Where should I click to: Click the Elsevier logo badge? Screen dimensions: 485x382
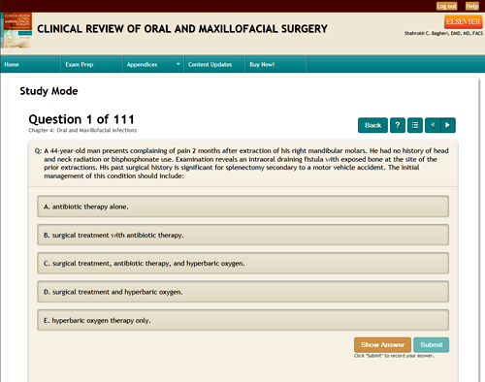point(464,21)
